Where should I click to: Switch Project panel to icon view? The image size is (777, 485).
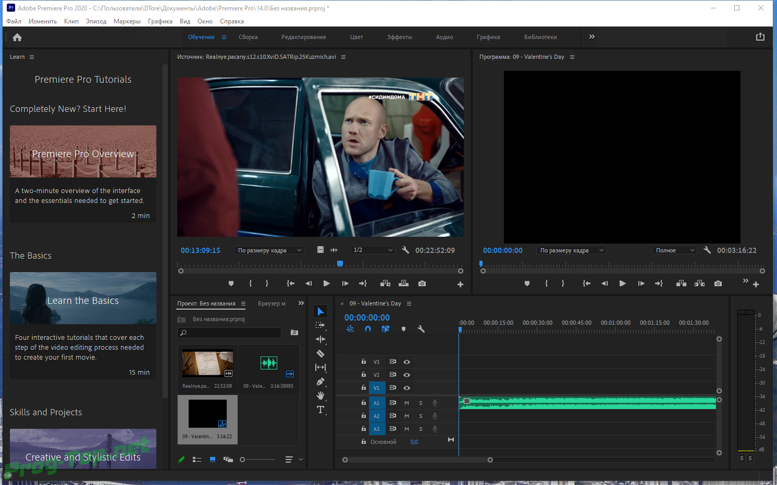coord(213,460)
